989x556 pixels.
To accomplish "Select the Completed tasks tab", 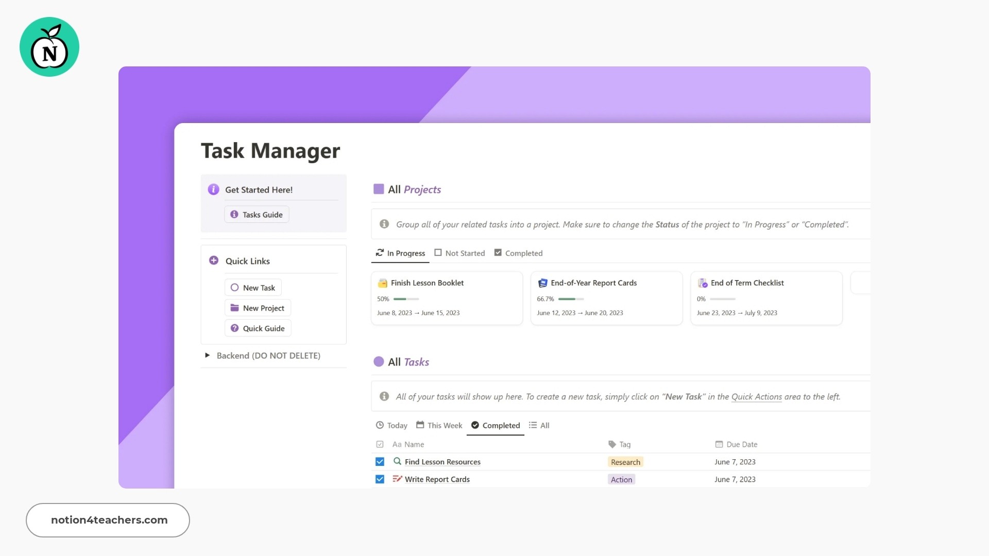I will [x=495, y=425].
